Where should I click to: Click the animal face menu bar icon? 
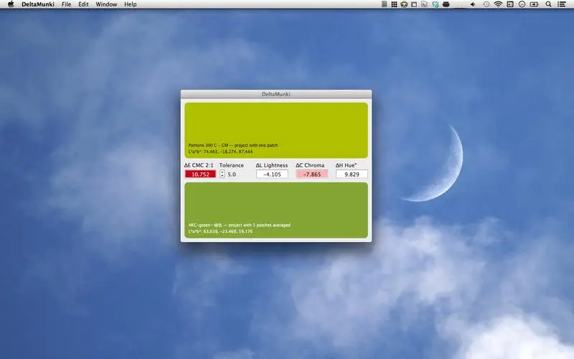[x=404, y=4]
